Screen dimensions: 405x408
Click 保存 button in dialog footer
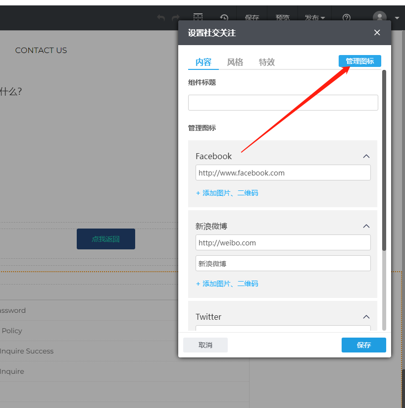(364, 345)
